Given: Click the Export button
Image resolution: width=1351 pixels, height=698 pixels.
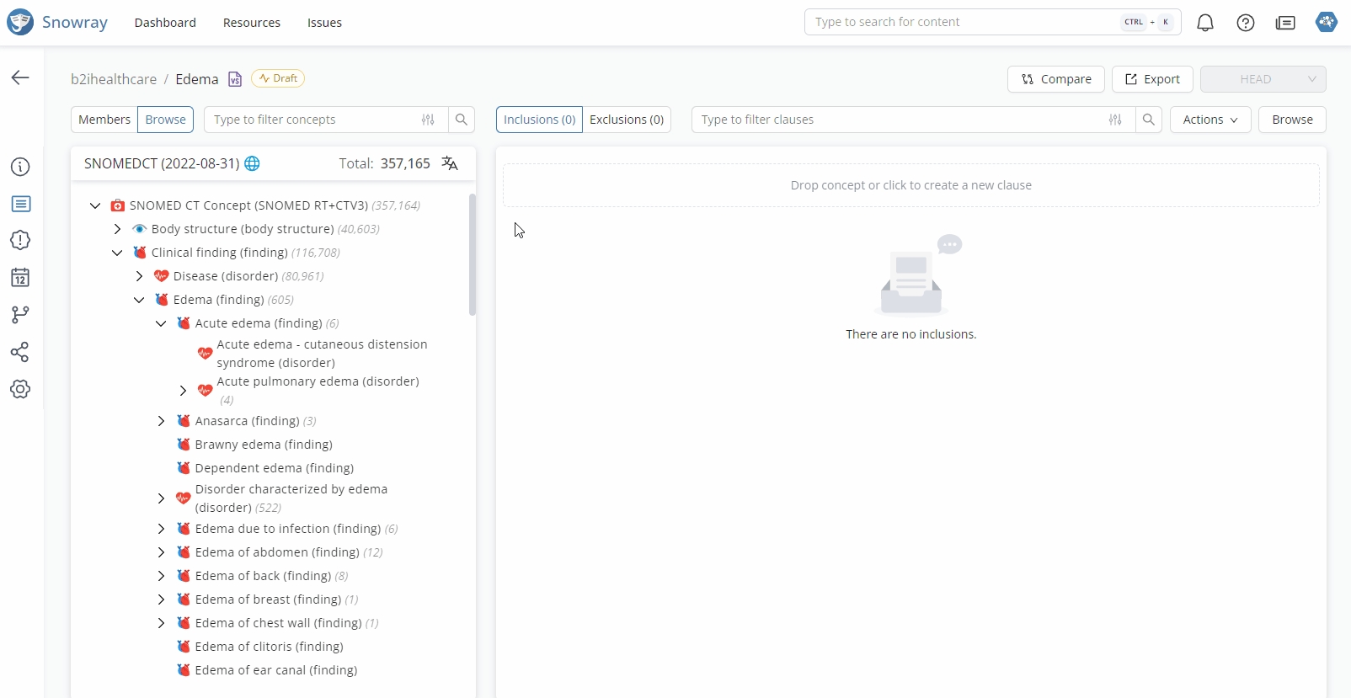Looking at the screenshot, I should [1152, 79].
